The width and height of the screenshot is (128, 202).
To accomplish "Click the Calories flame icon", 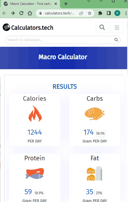I will 35,114.
